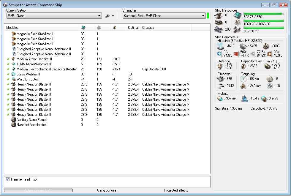This screenshot has width=291, height=196.
Task: Click the Medium Armor Repairer II module icon
Action: point(13,59)
